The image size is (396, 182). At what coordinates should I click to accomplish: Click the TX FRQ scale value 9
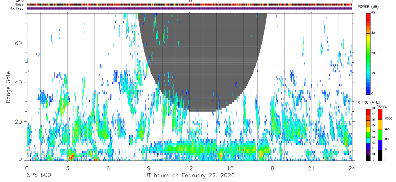click(x=373, y=160)
